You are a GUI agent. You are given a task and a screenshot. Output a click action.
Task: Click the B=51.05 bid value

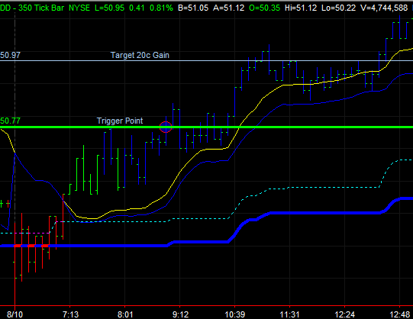tap(193, 8)
